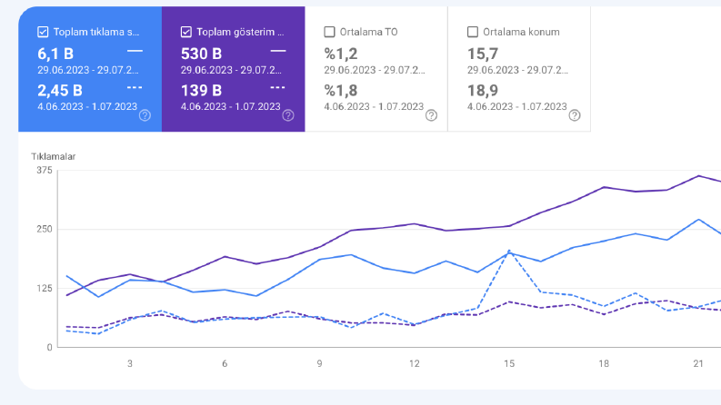Image resolution: width=721 pixels, height=405 pixels.
Task: Open help icon on Toplam gösterim card
Action: click(288, 115)
